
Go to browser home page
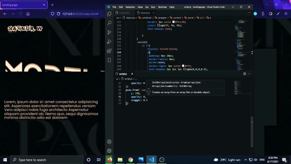(28, 14)
